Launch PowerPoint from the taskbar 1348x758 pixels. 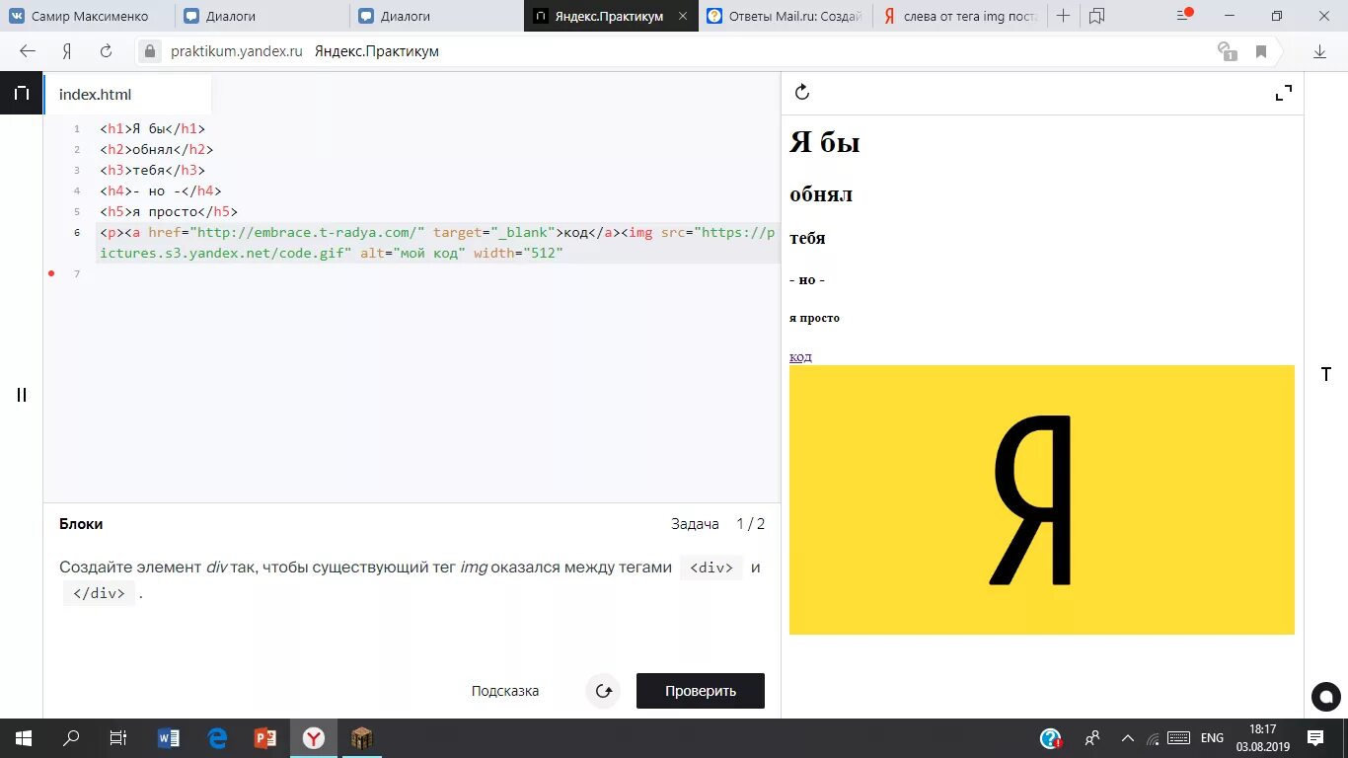point(264,738)
